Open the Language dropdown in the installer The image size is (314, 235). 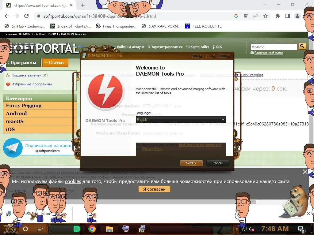point(181,120)
